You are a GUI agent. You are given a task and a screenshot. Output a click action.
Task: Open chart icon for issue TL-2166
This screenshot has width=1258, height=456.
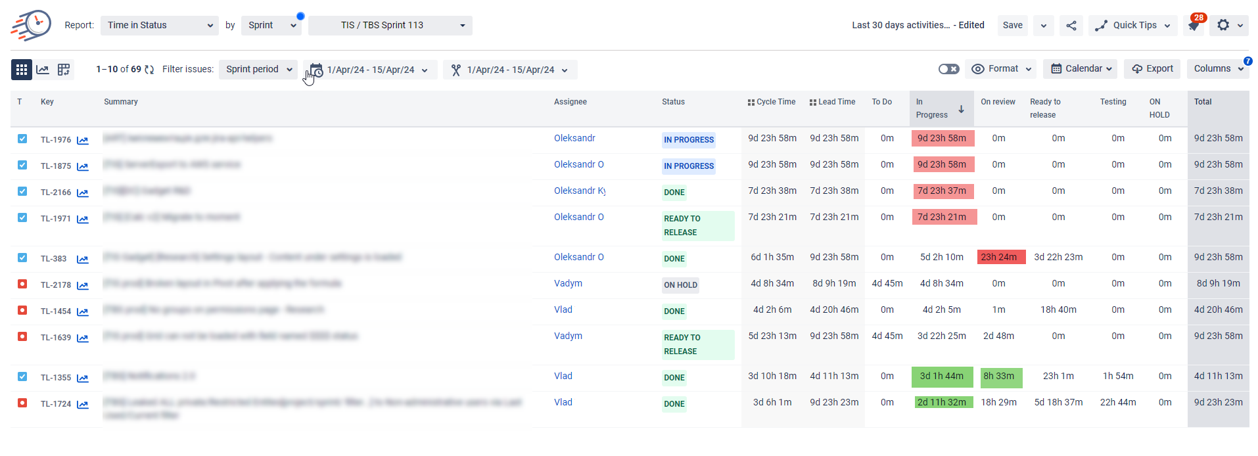pos(83,193)
